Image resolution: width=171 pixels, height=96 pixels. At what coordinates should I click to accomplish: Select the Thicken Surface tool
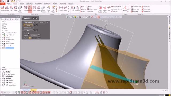(92, 9)
